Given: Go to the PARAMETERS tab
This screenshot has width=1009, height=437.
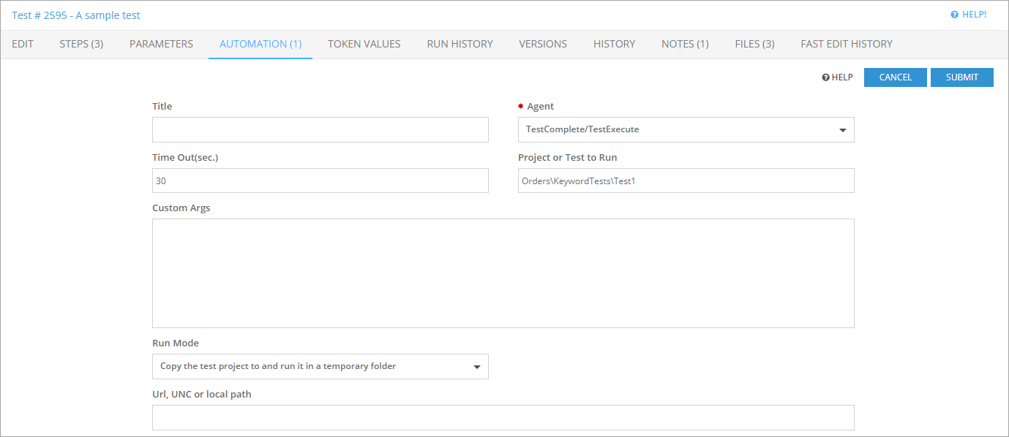Looking at the screenshot, I should pyautogui.click(x=161, y=44).
